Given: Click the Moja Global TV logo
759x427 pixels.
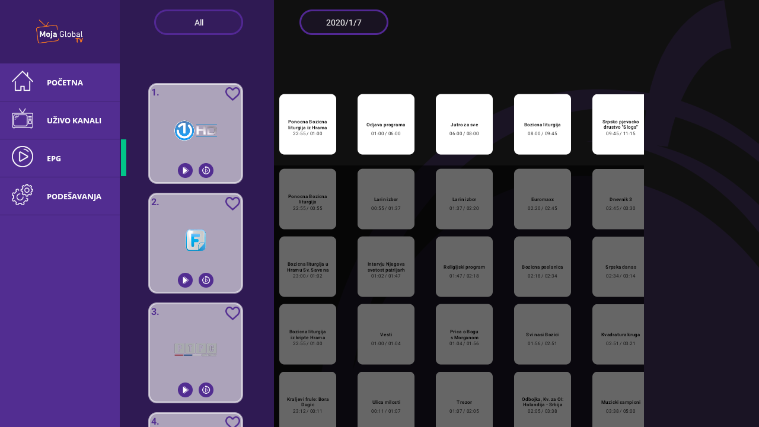Looking at the screenshot, I should (x=59, y=32).
